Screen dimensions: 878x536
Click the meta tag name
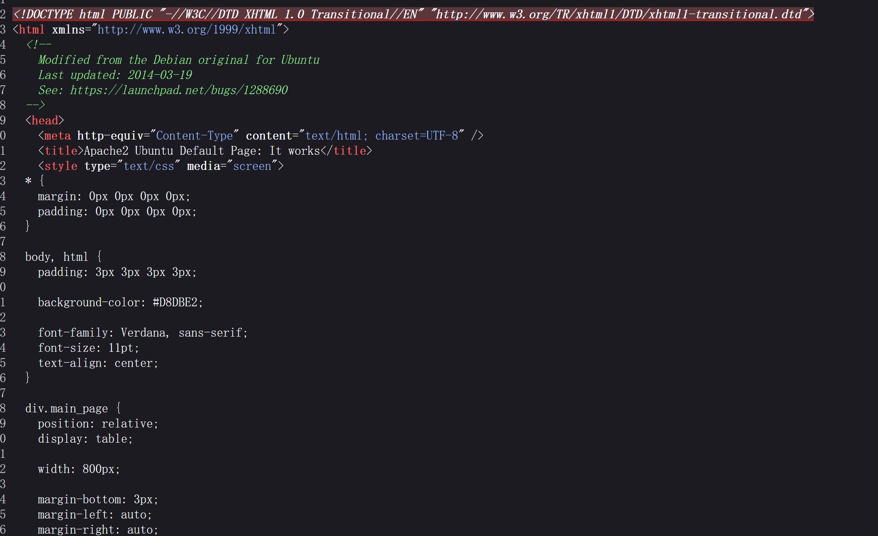click(57, 136)
